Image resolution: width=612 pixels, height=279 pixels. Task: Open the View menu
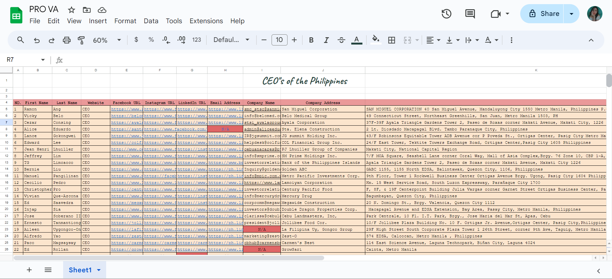(74, 21)
